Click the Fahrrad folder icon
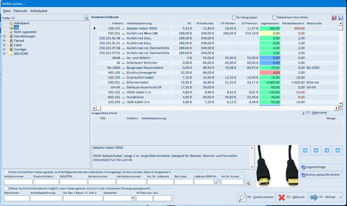The width and height of the screenshot is (347, 206). pyautogui.click(x=11, y=41)
